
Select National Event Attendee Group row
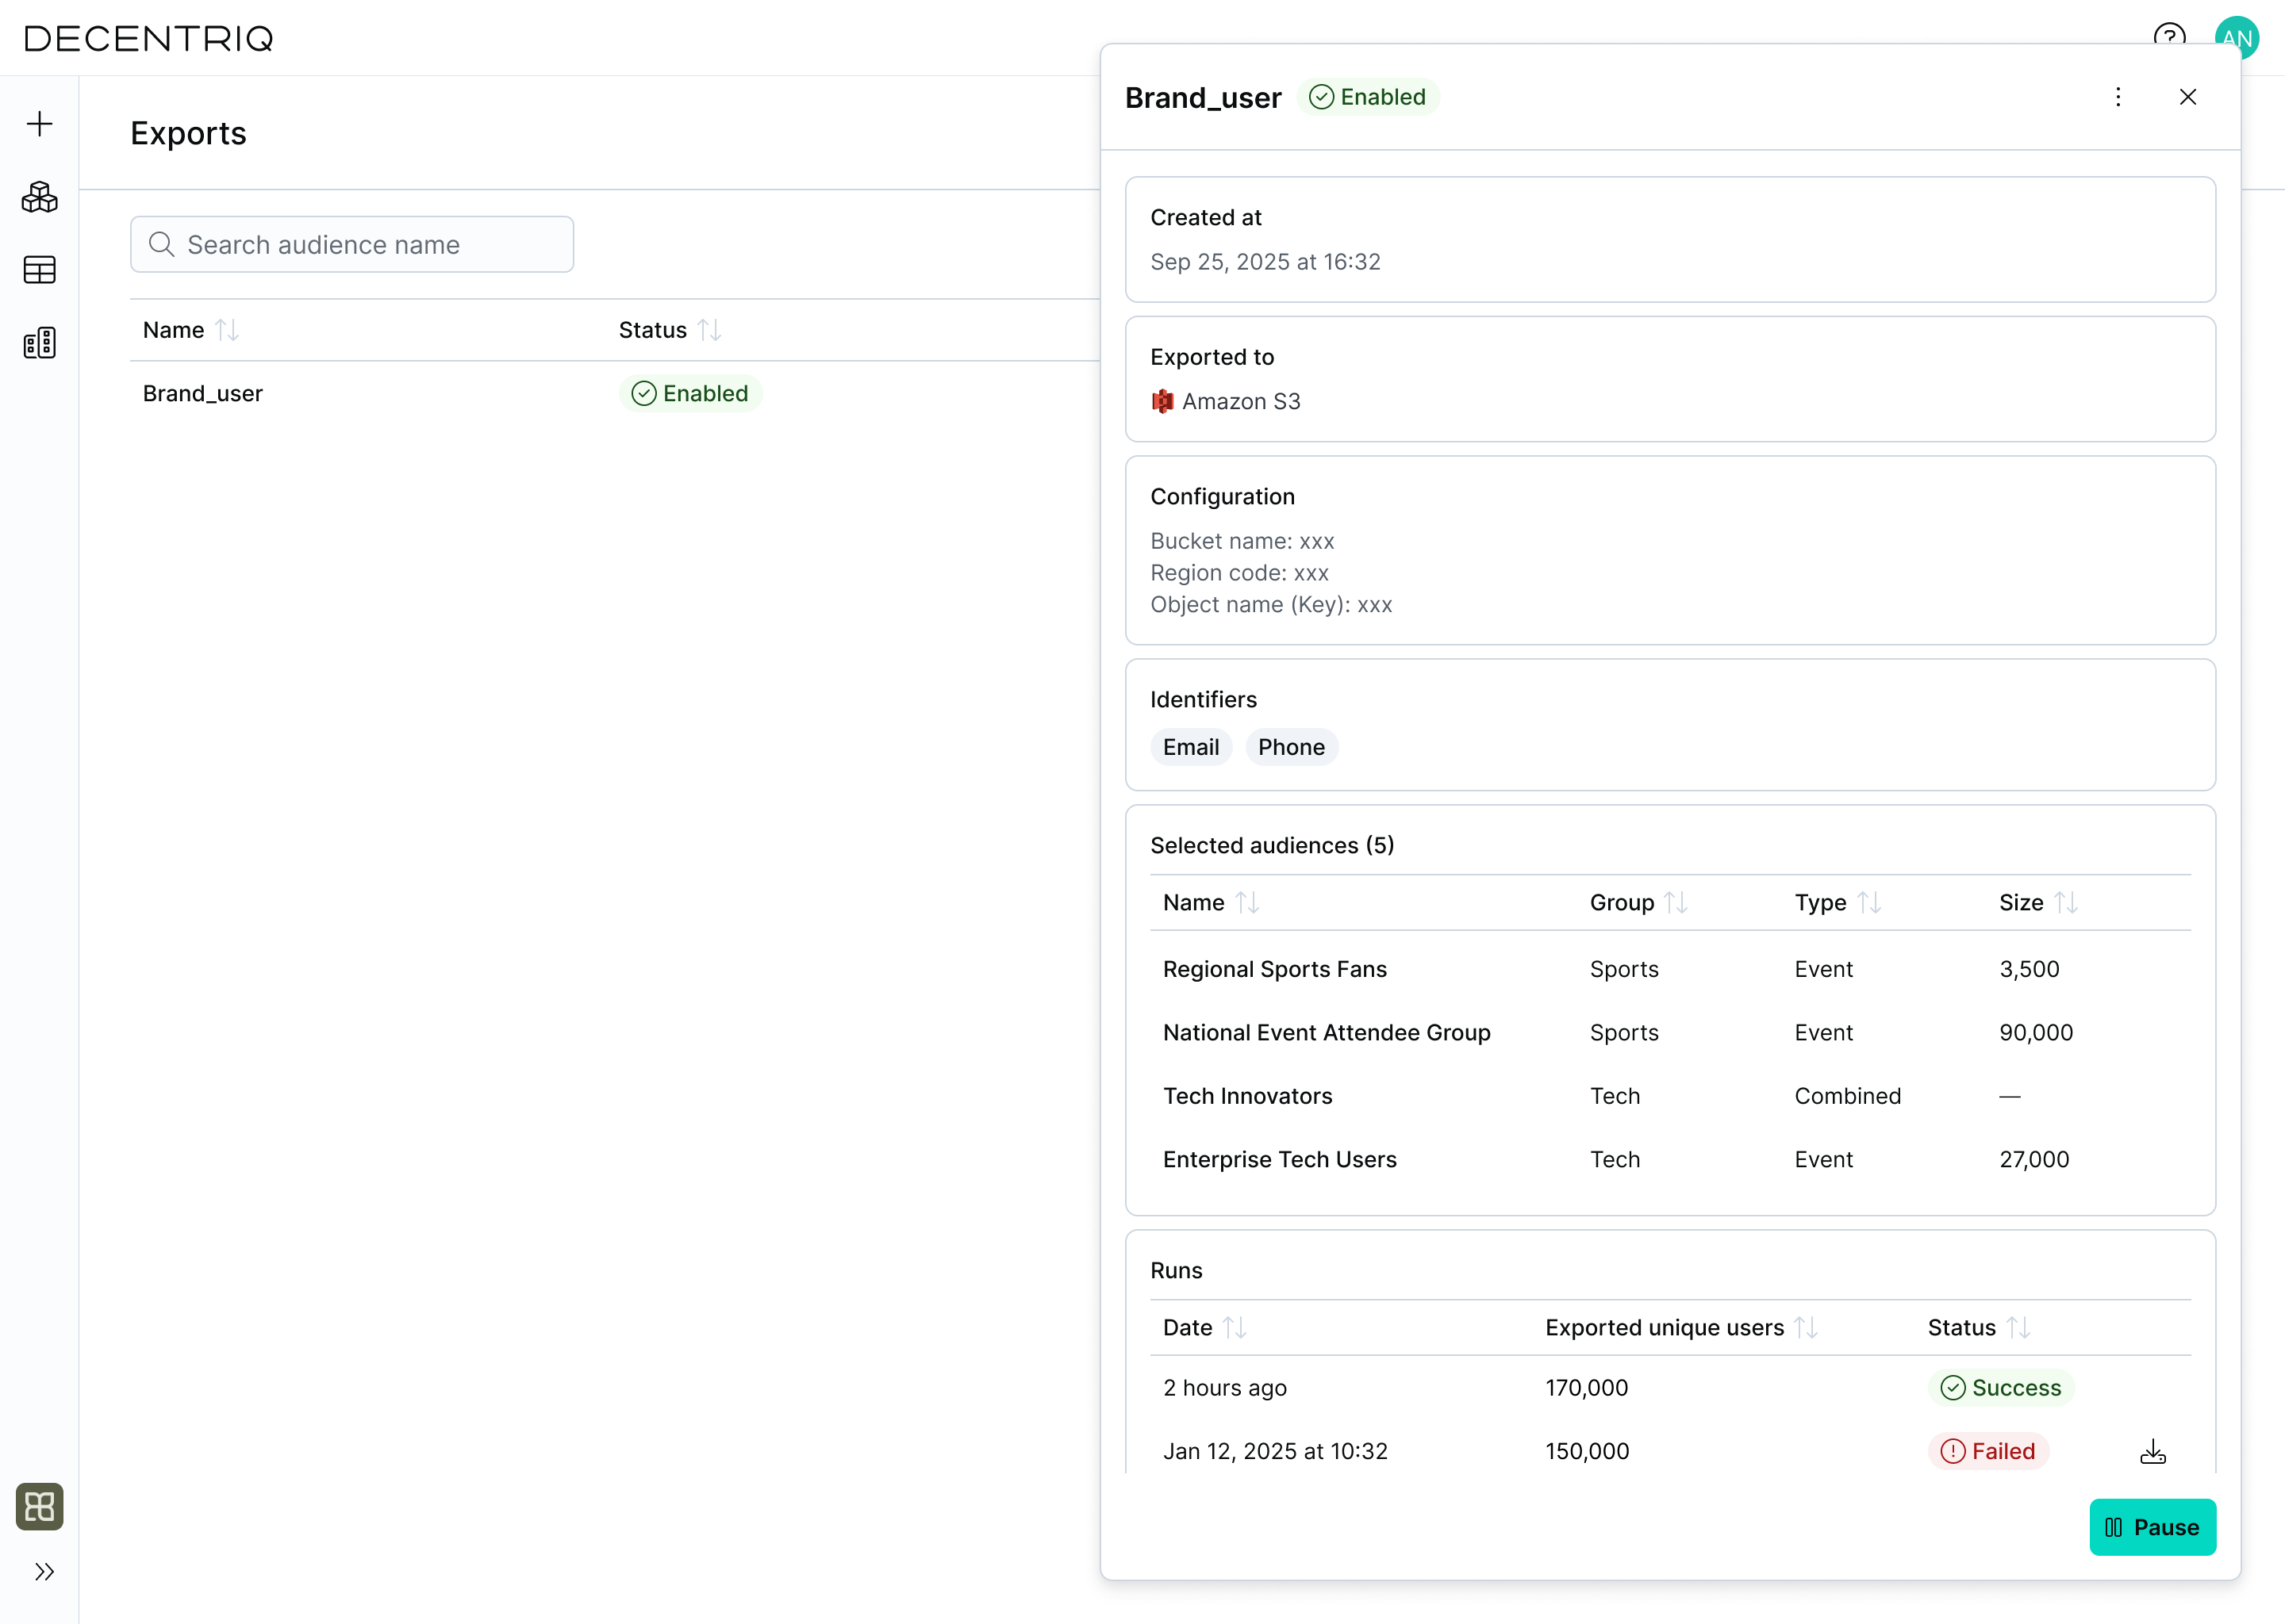click(x=1670, y=1033)
